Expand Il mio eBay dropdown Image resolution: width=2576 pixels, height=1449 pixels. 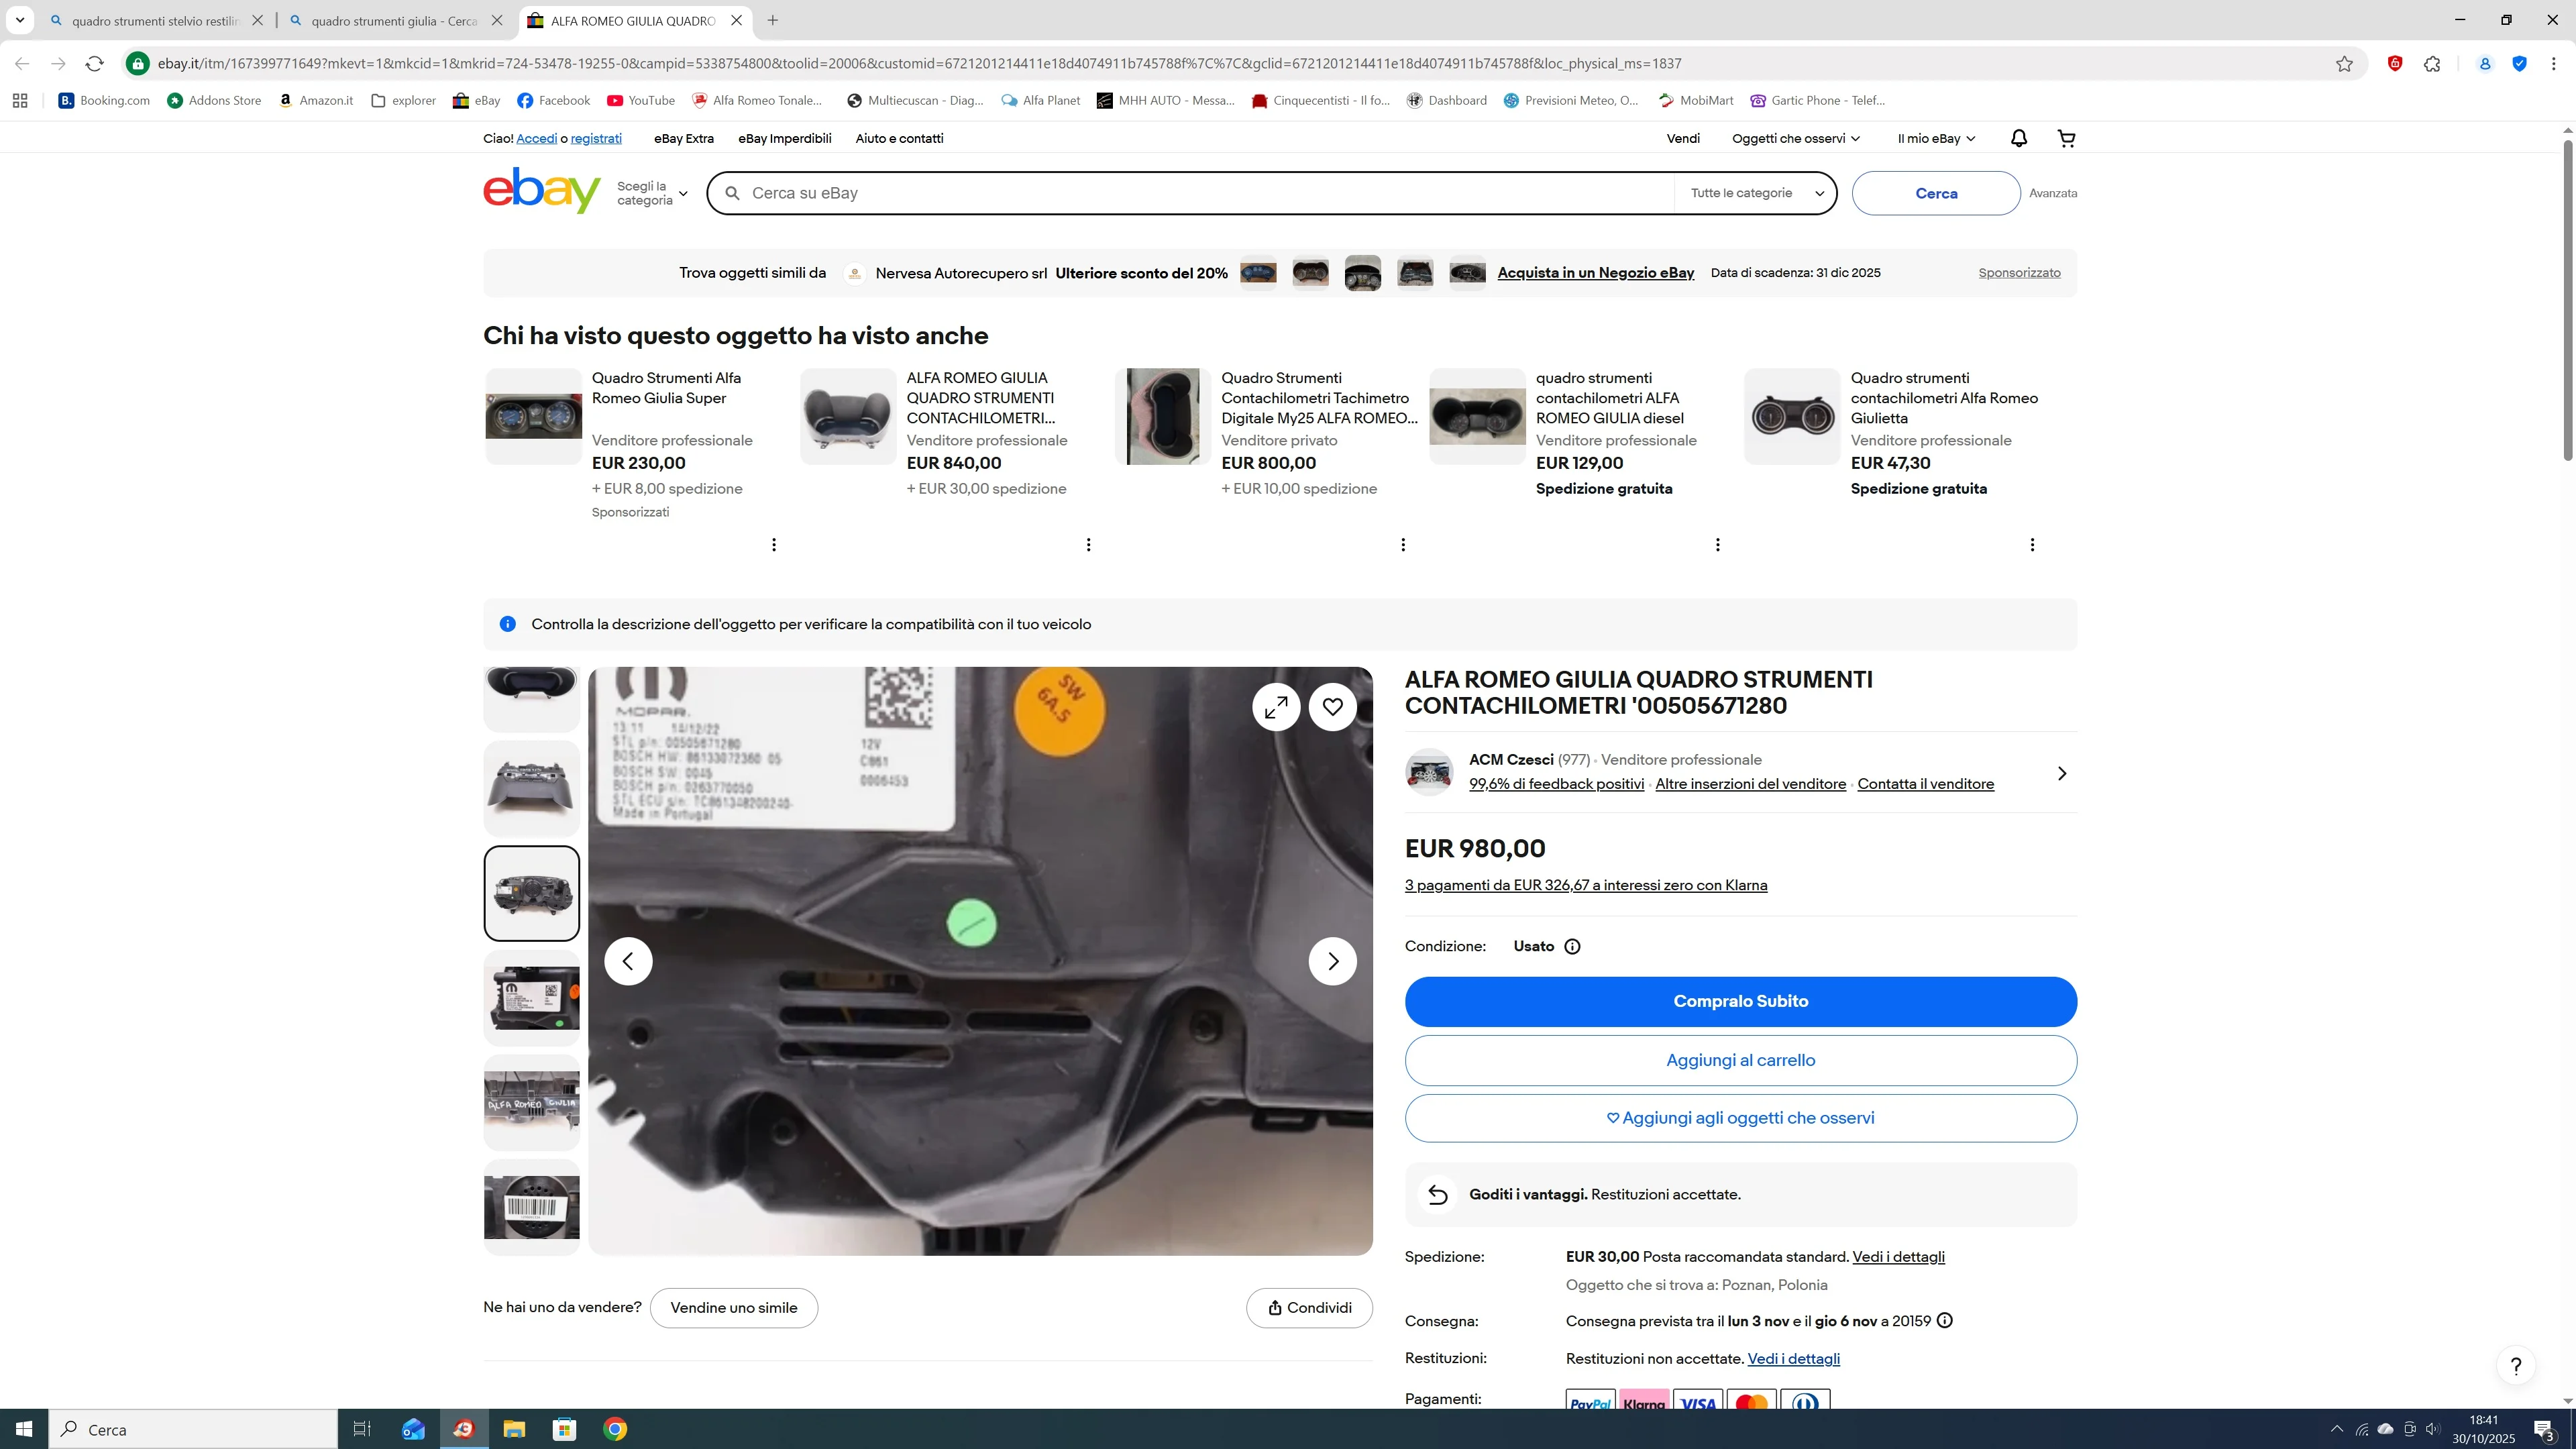(1936, 139)
